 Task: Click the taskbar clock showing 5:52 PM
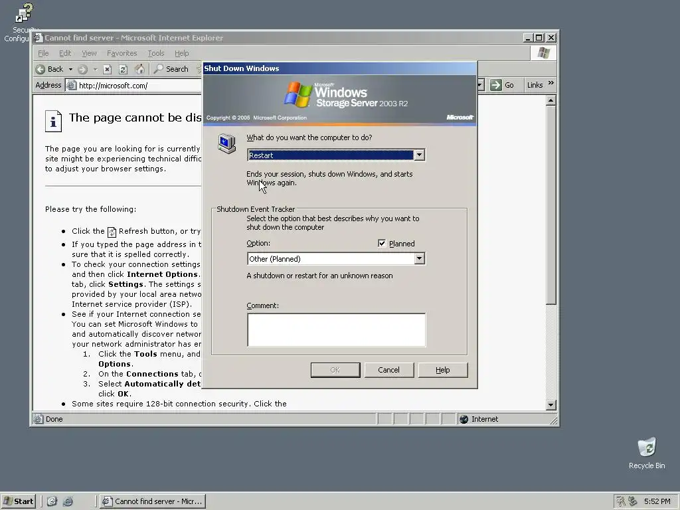pyautogui.click(x=657, y=501)
